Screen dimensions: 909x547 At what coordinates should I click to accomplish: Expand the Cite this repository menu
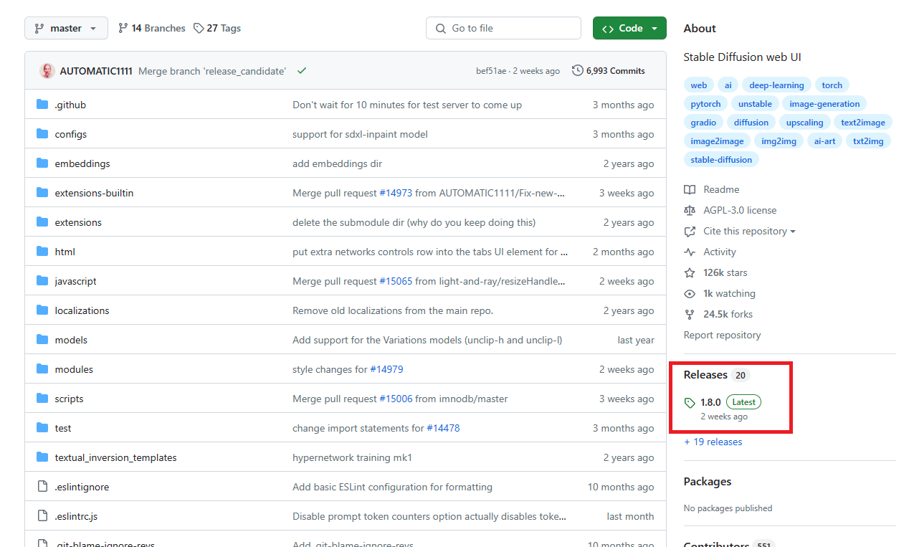point(749,231)
